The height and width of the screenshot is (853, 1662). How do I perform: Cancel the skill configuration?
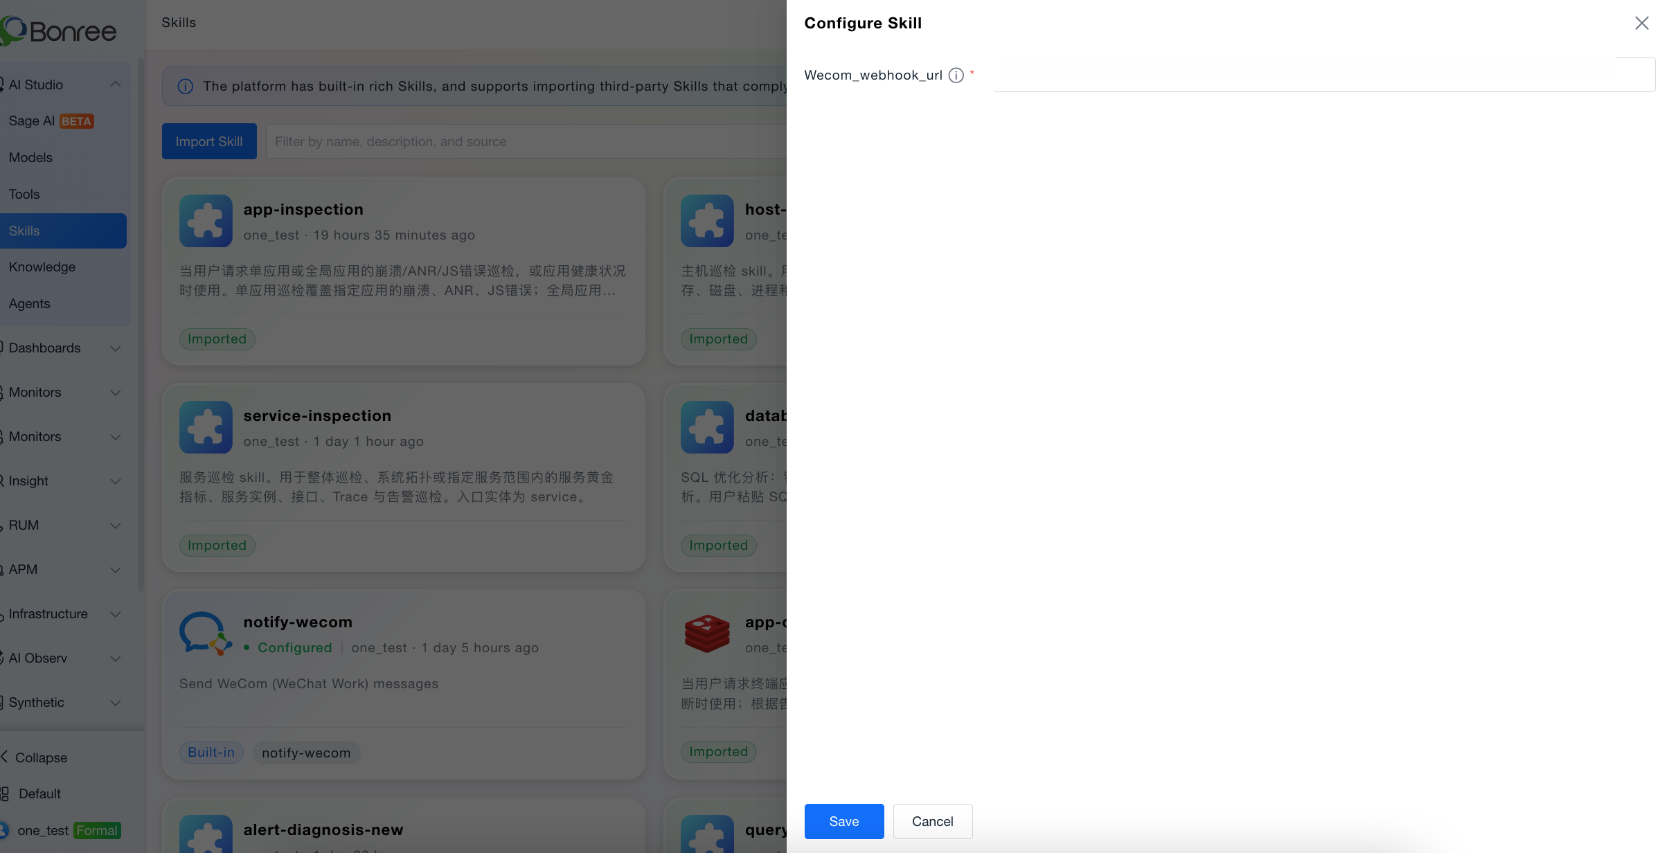pyautogui.click(x=933, y=821)
